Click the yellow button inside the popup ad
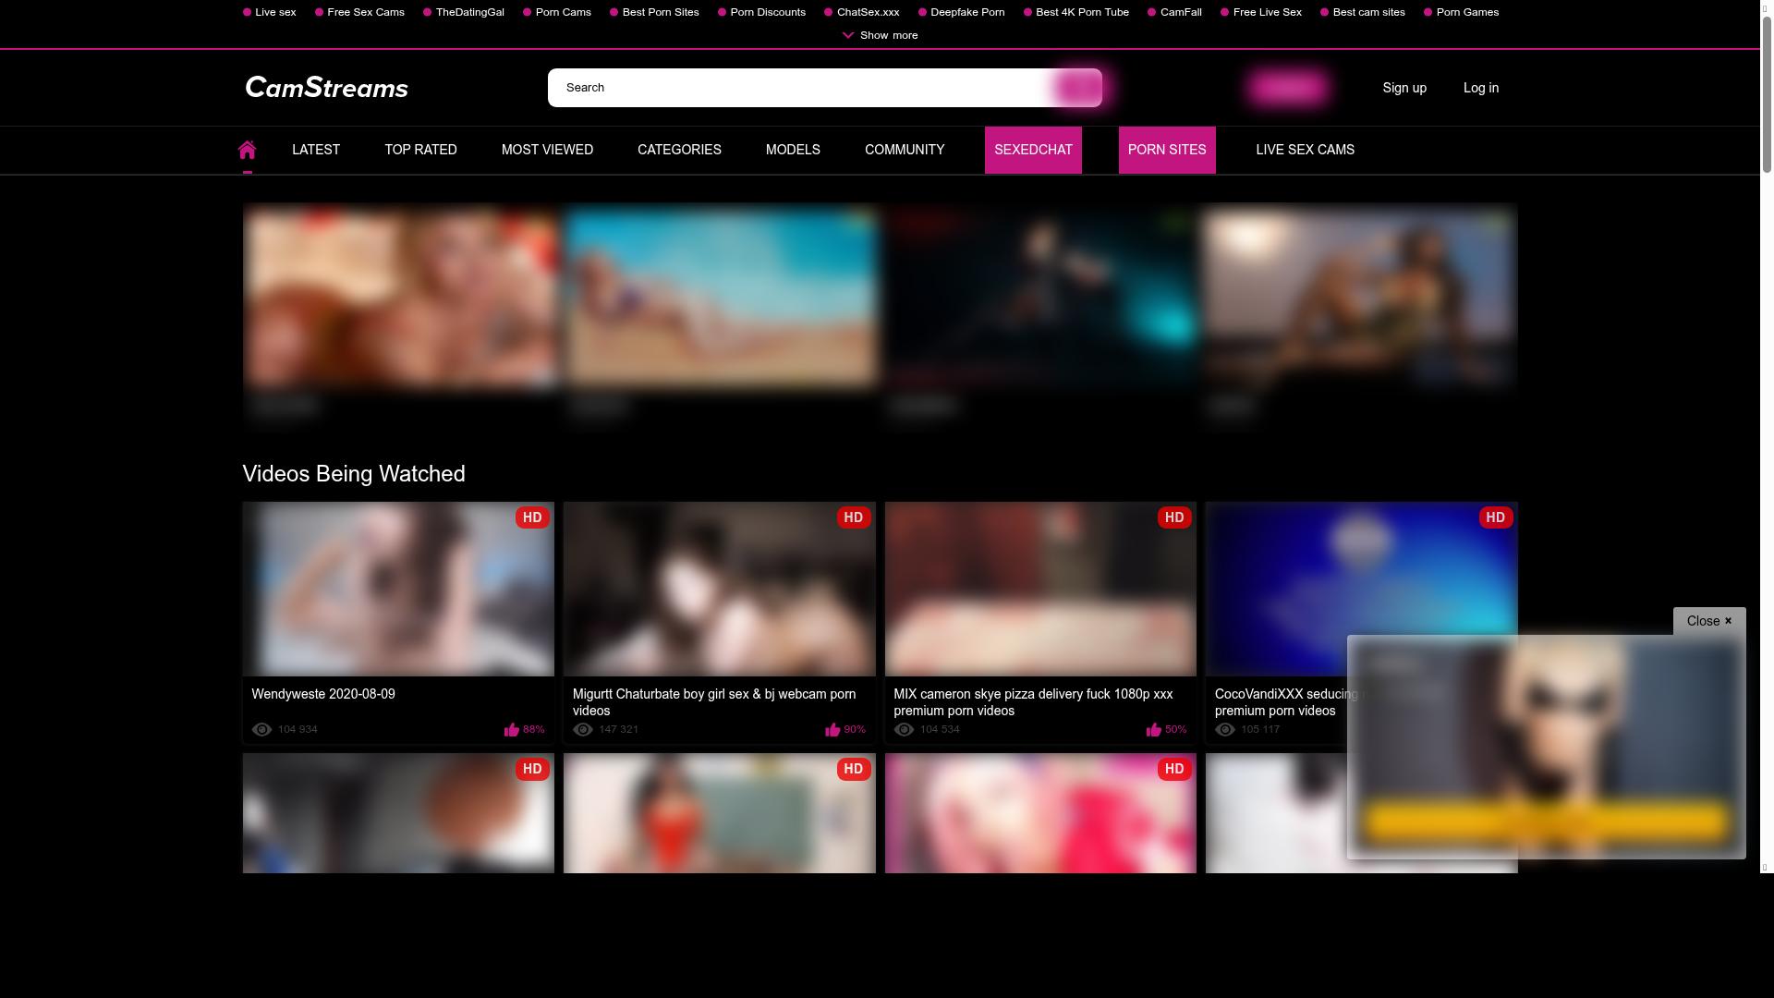 [1547, 819]
